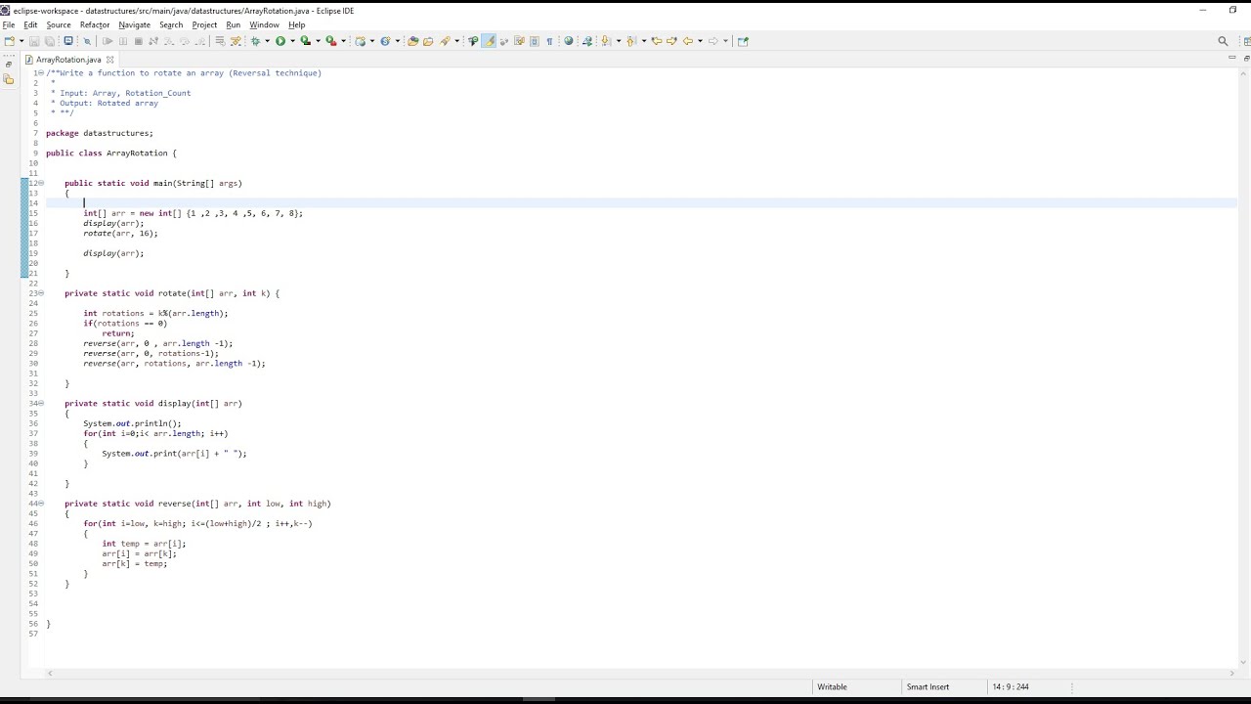Click the toolbar search magnifier icon

click(1223, 41)
